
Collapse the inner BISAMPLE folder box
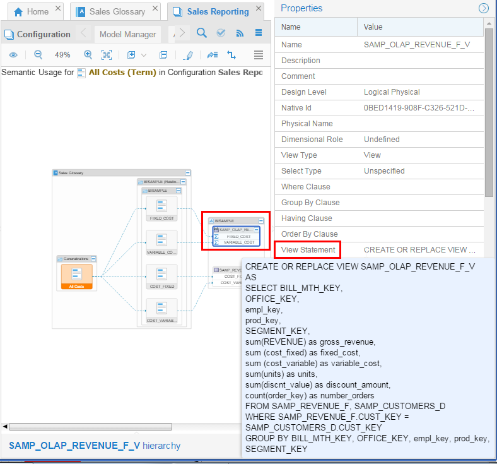178,191
